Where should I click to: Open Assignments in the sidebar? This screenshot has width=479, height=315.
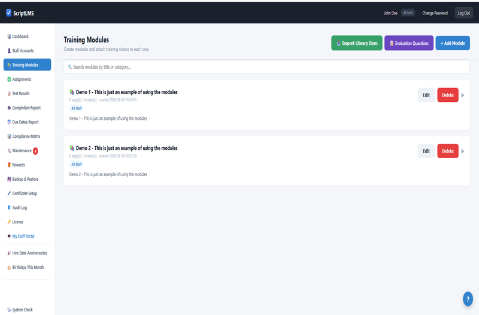coord(27,79)
